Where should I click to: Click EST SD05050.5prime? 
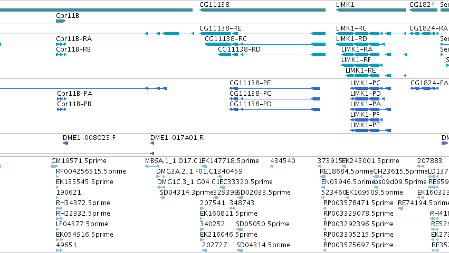263,225
